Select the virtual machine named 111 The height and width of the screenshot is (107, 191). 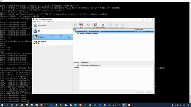coord(53,31)
